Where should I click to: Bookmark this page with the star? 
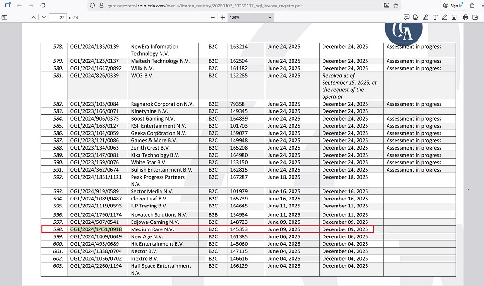[396, 6]
